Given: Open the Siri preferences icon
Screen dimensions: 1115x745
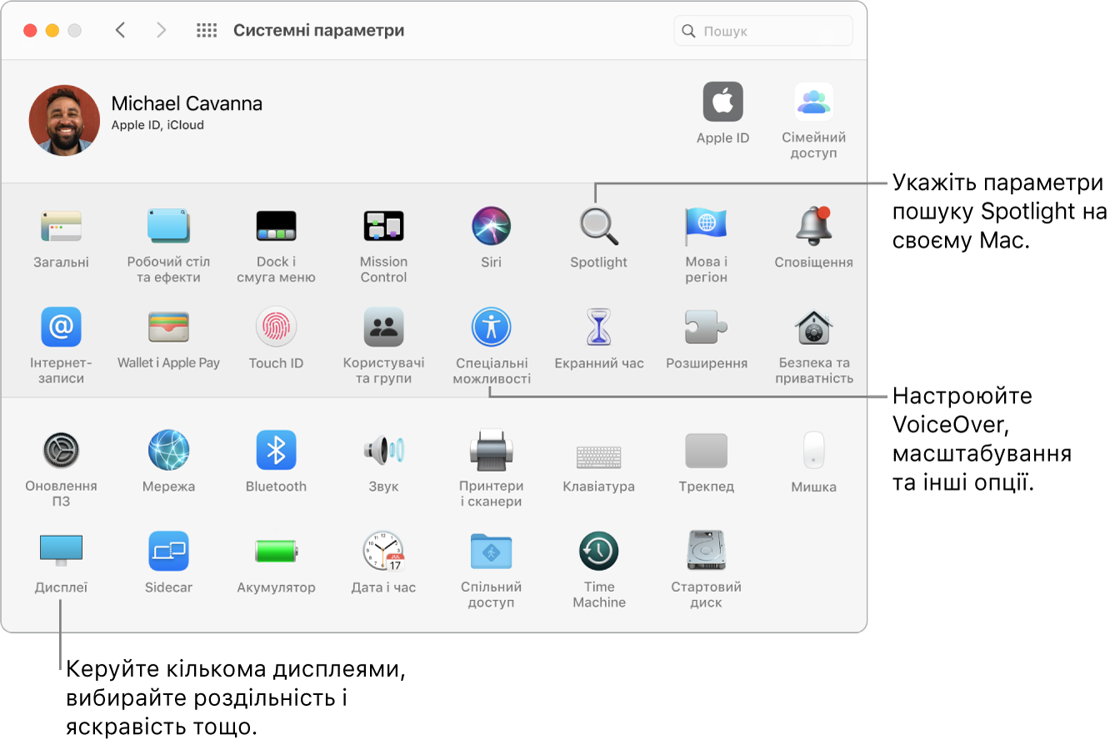Looking at the screenshot, I should pos(491,226).
